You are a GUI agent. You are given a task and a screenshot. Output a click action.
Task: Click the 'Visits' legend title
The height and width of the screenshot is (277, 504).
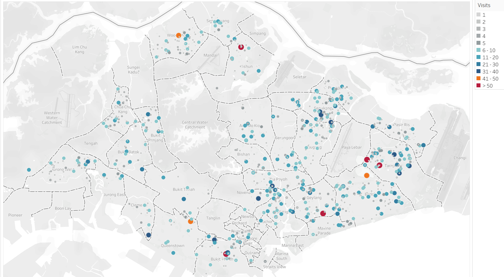[484, 5]
